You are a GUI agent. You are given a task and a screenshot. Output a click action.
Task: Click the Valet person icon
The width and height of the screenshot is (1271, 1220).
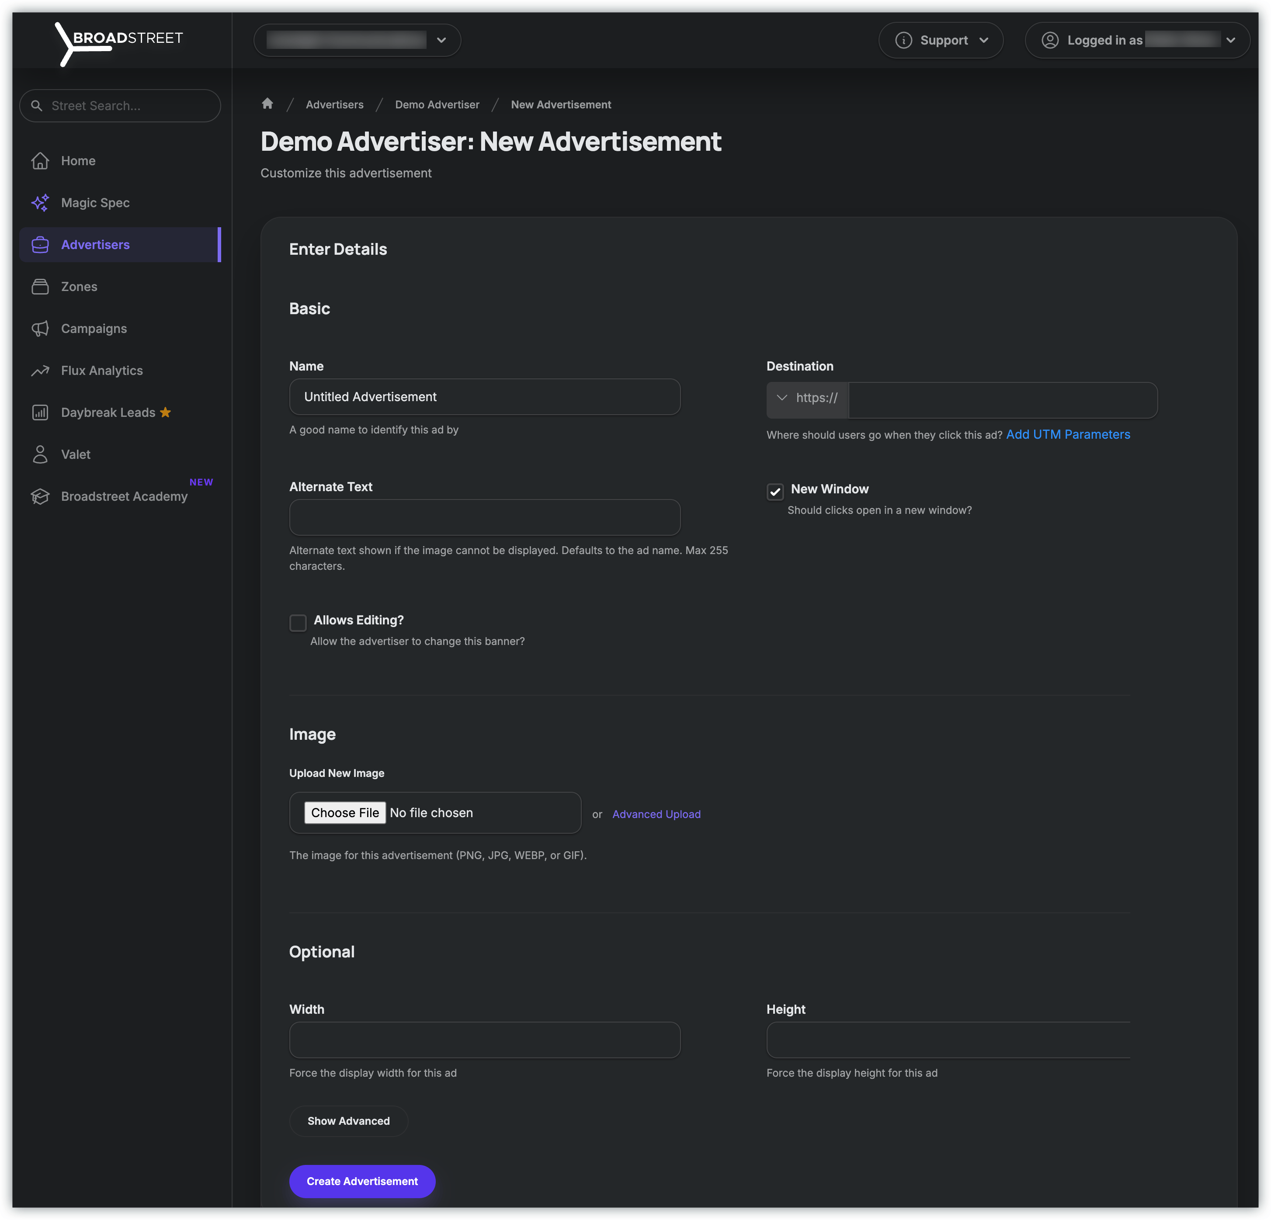click(40, 454)
